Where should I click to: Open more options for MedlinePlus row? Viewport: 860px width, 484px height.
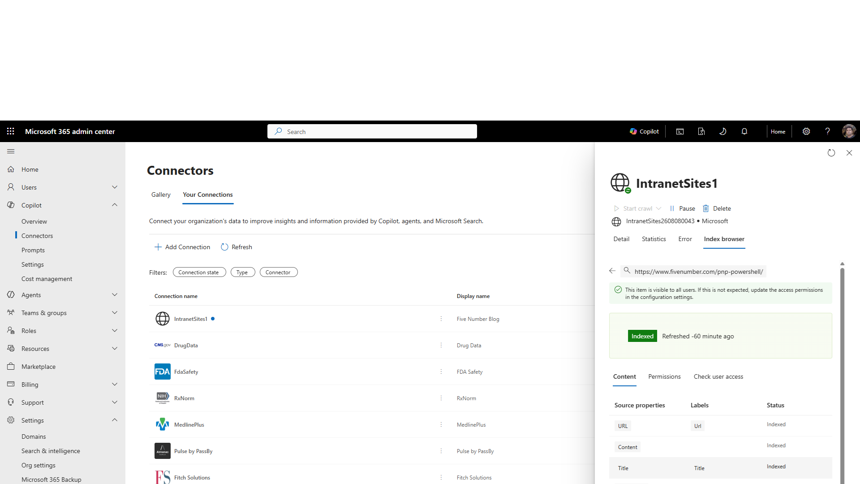click(441, 424)
